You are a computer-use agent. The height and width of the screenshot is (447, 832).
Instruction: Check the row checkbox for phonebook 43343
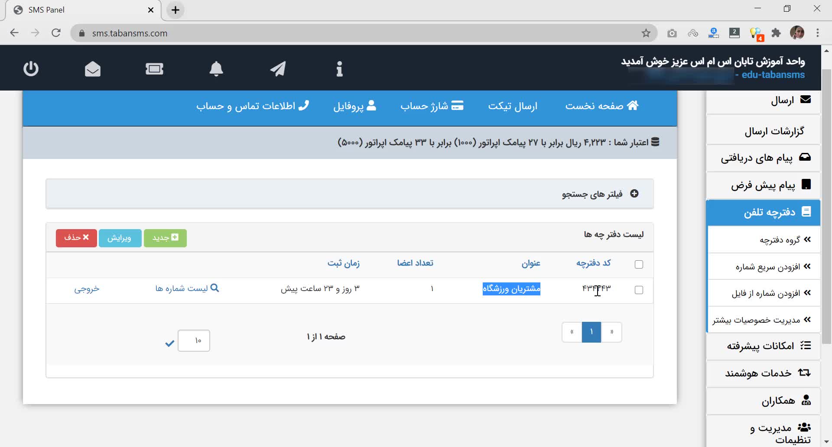[x=639, y=290]
